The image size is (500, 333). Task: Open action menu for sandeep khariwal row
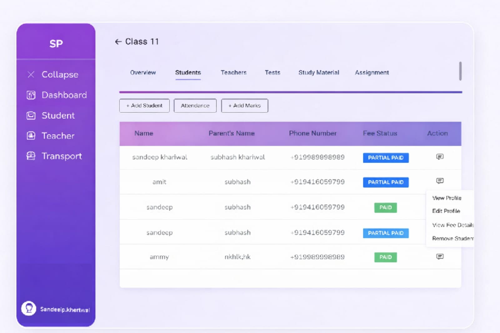click(440, 157)
